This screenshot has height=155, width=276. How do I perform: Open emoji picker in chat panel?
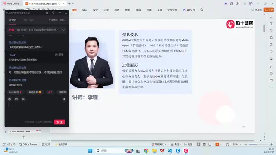(9, 99)
